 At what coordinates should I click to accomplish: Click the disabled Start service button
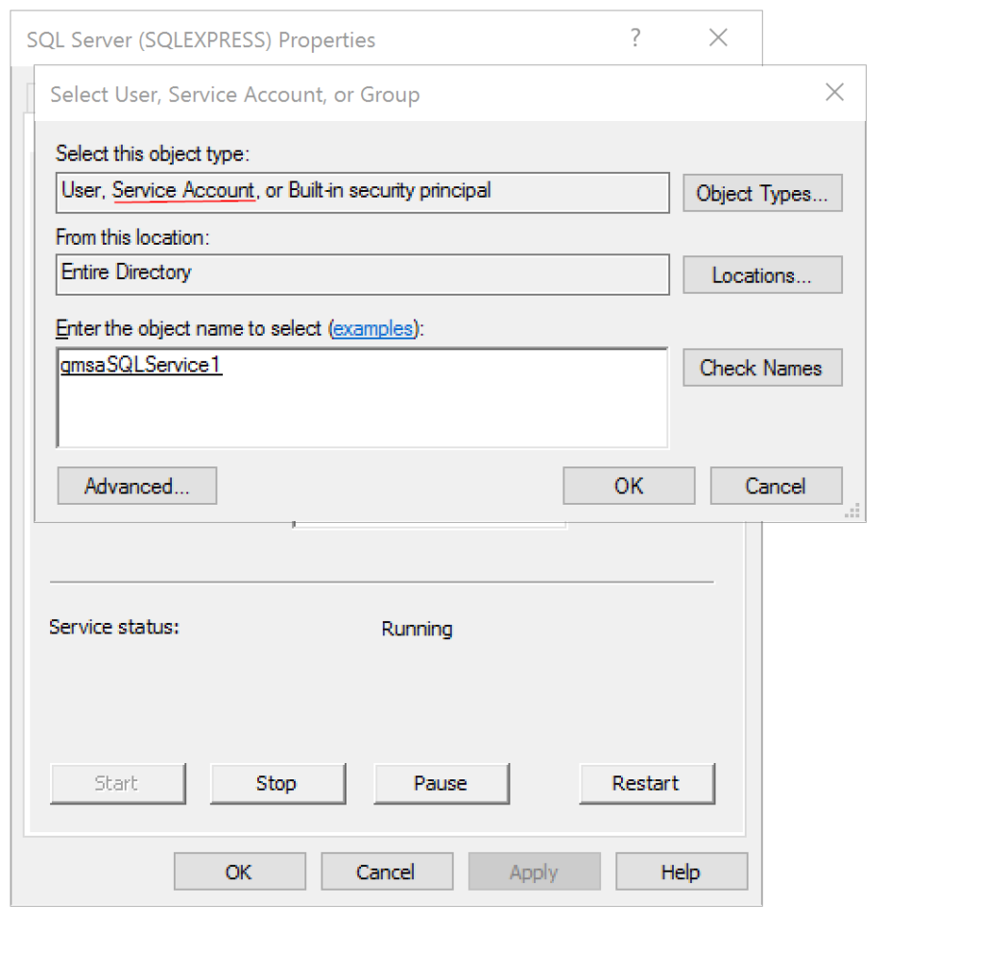pos(118,783)
